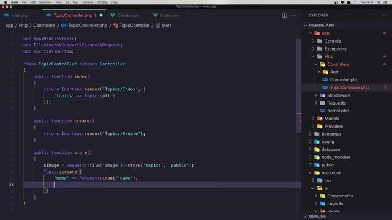Click the web.php tab file icon

7,15
